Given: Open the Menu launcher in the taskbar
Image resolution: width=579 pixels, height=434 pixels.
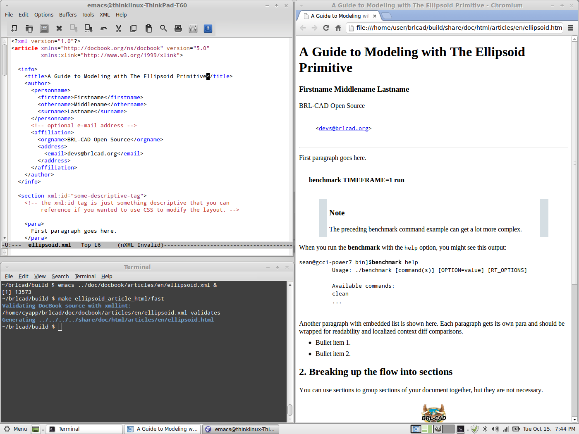Looking at the screenshot, I should 16,429.
